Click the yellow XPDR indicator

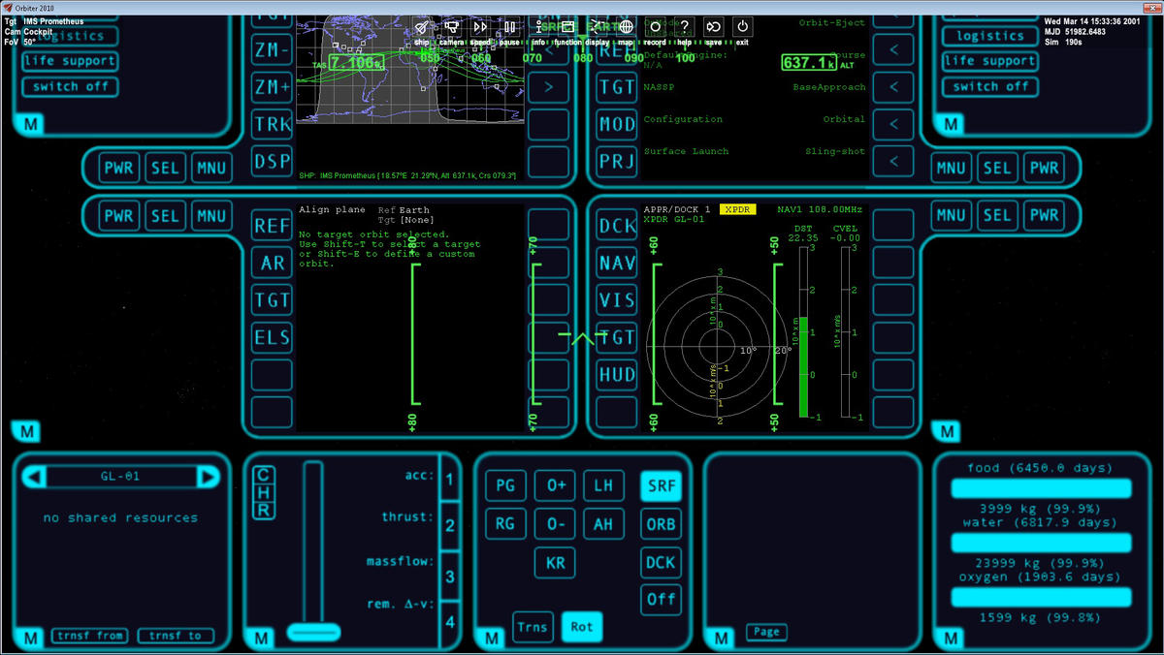pos(738,209)
